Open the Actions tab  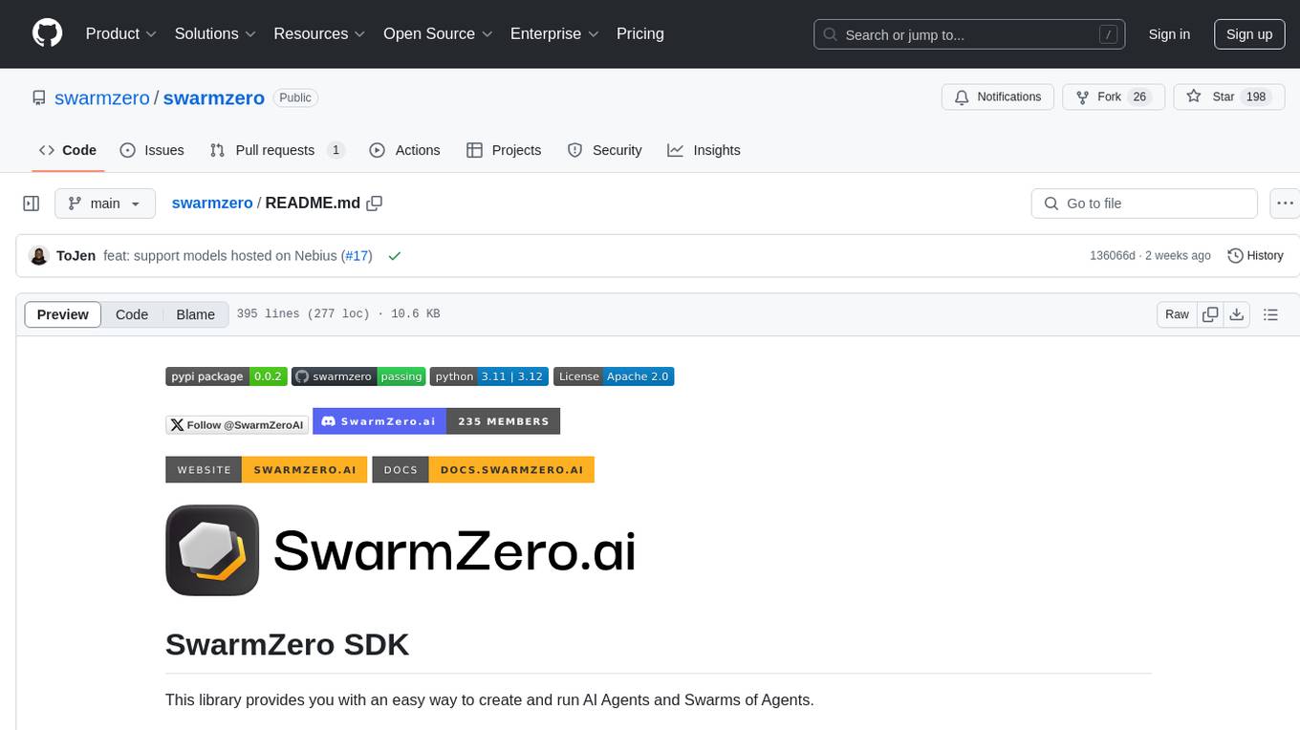pos(404,150)
